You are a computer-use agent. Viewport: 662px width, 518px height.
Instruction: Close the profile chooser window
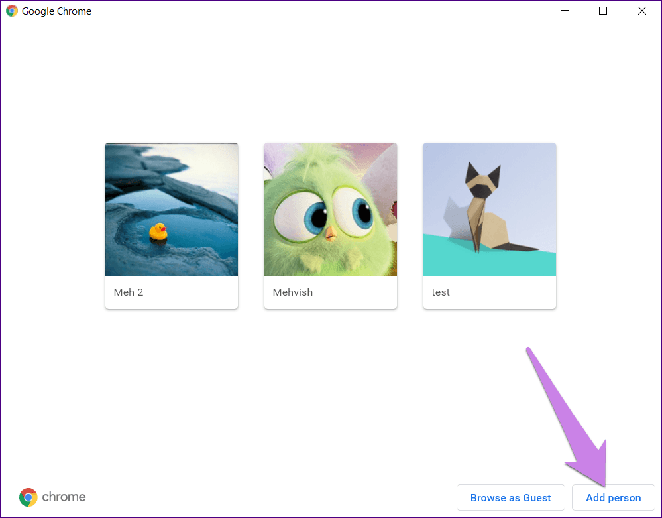(x=641, y=11)
